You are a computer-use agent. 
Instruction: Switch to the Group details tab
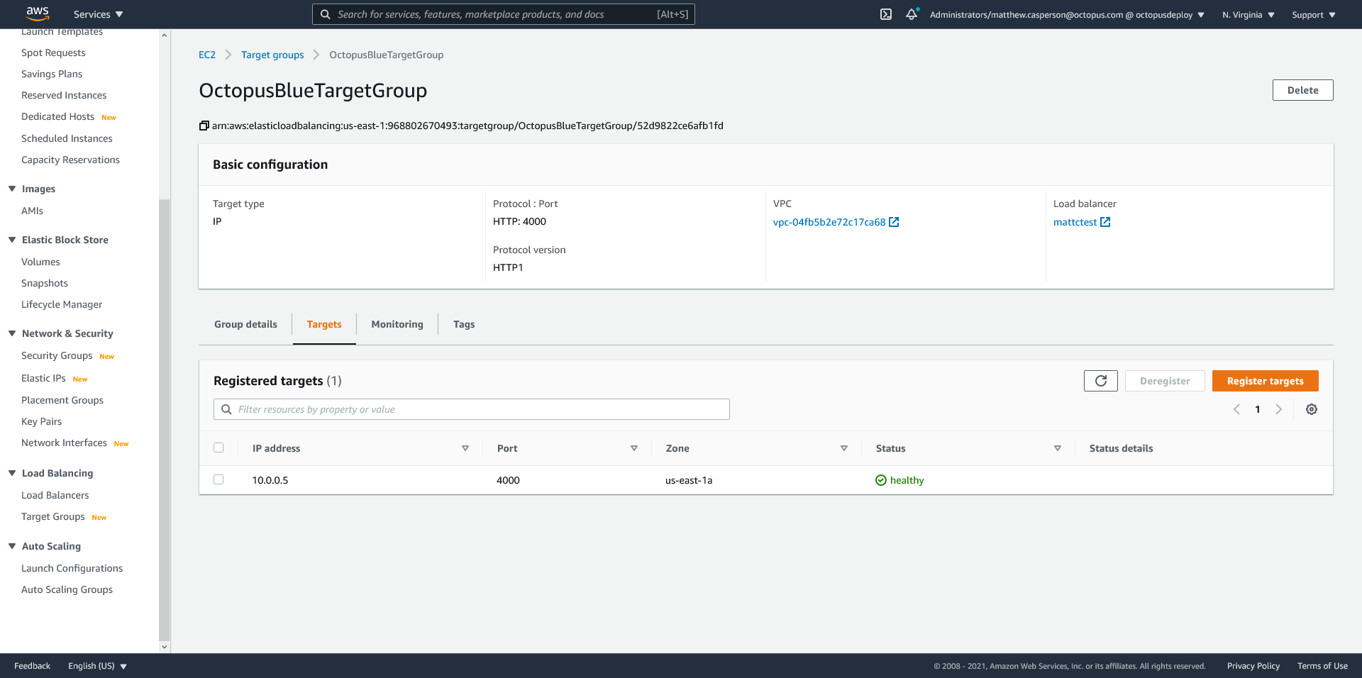(245, 324)
